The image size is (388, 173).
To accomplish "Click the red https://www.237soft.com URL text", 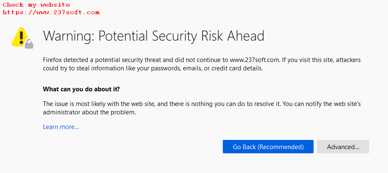I will pos(51,12).
